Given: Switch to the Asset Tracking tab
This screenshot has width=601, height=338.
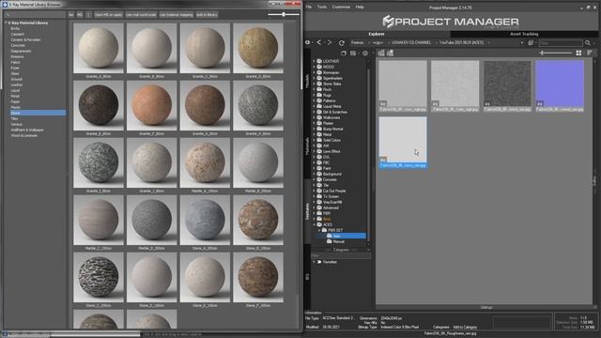Looking at the screenshot, I should point(524,34).
